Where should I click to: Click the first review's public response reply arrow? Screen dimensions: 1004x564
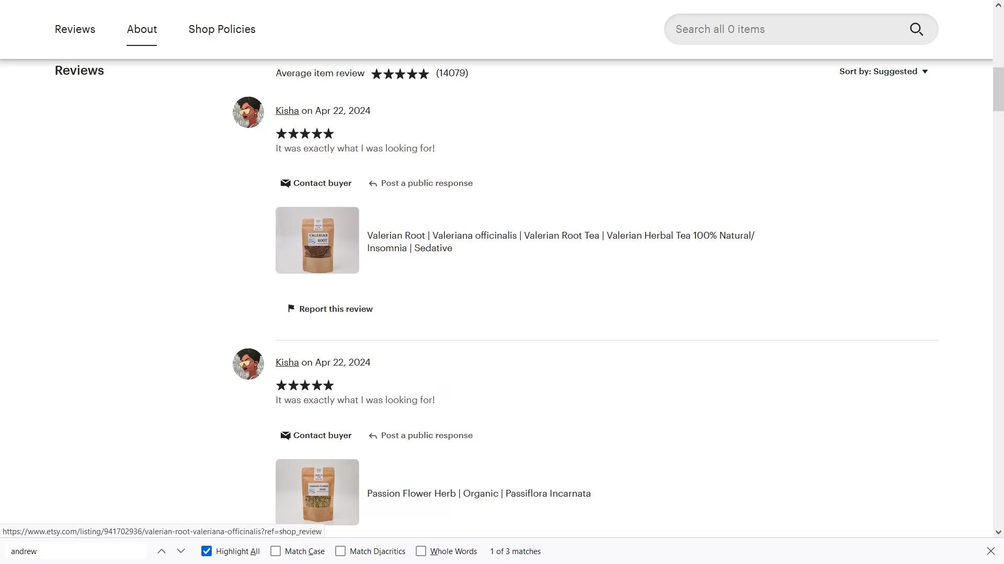point(373,183)
